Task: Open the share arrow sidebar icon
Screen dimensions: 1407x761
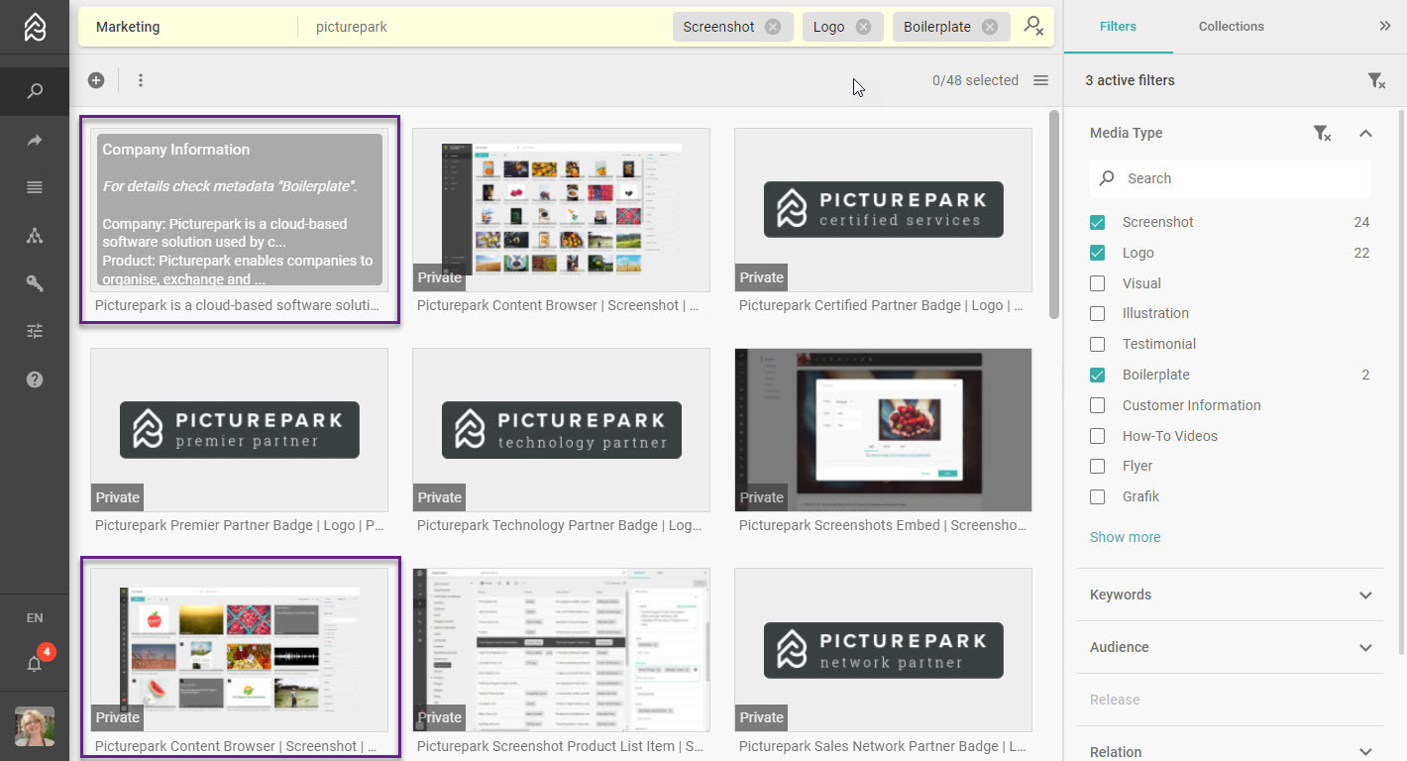Action: 35,141
